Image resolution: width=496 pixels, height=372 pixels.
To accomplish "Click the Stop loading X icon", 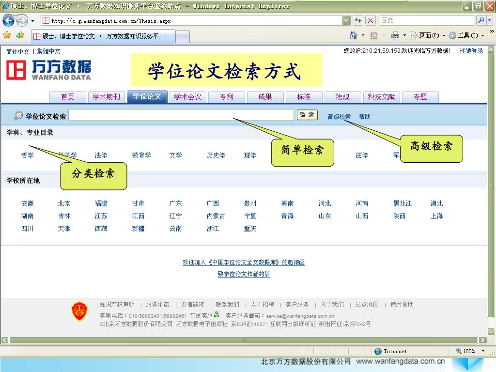I will [371, 20].
